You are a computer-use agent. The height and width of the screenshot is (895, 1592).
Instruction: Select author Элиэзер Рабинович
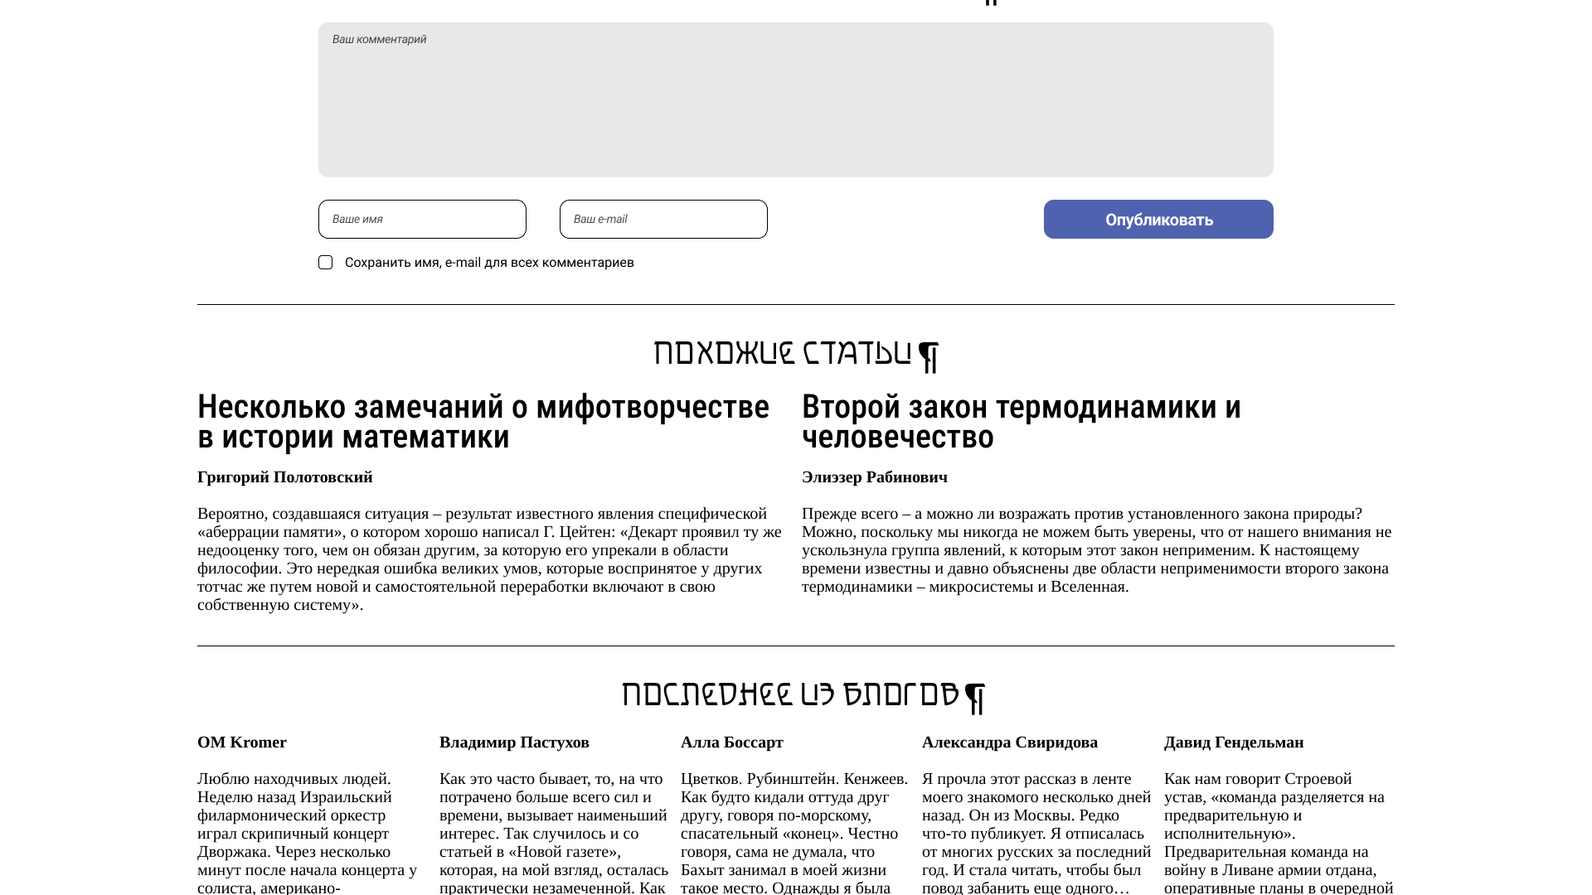tap(875, 477)
